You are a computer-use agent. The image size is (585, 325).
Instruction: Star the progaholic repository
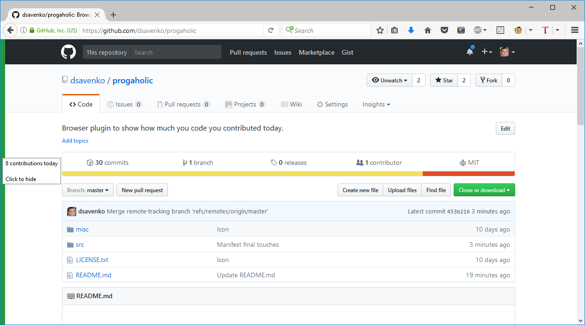(444, 80)
